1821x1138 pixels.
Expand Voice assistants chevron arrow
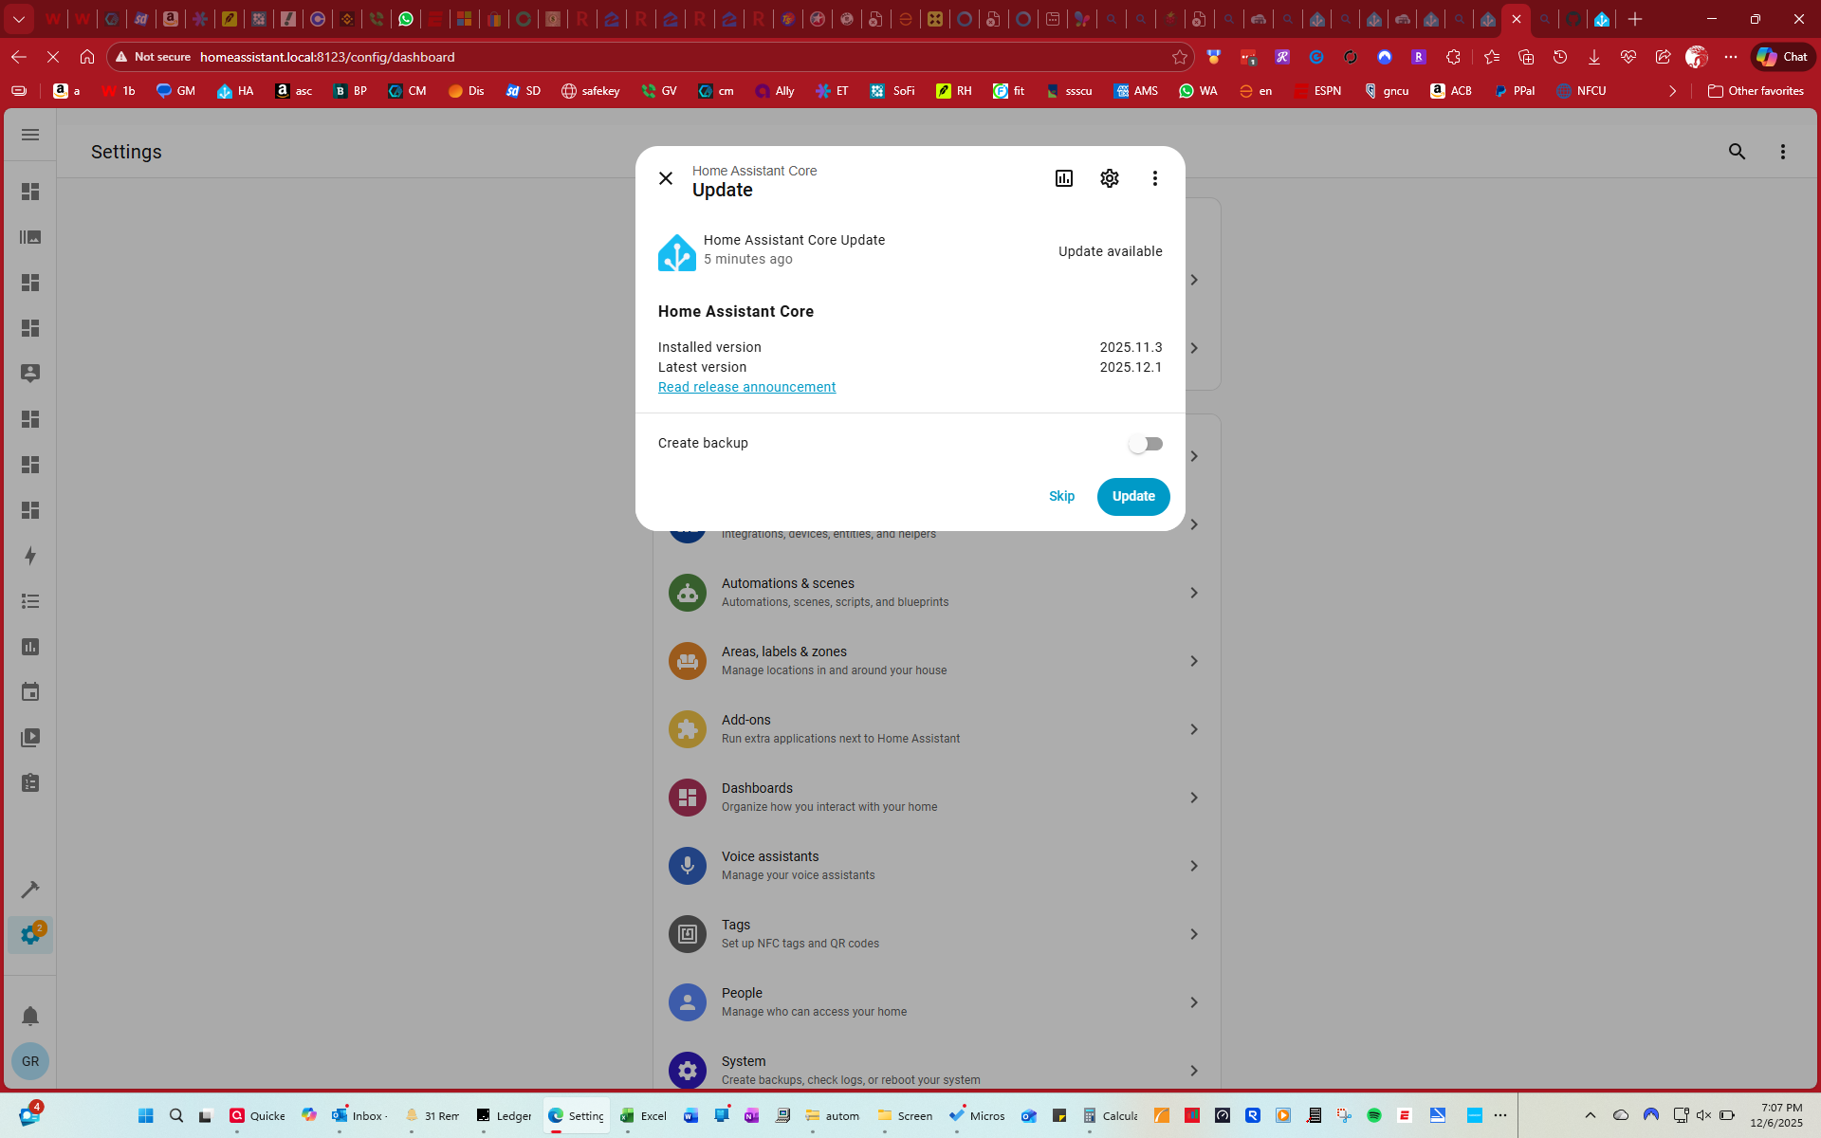[1194, 866]
